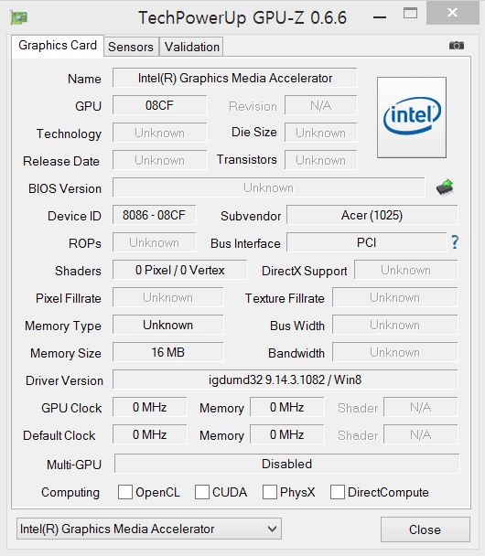Click the BIOS save chip icon
Image resolution: width=485 pixels, height=556 pixels.
(x=445, y=187)
